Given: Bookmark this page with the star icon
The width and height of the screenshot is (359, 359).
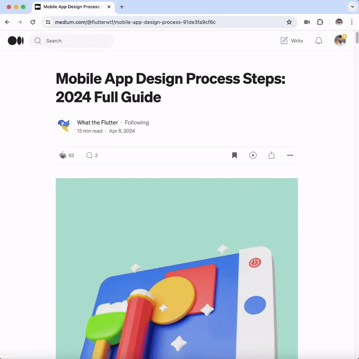Looking at the screenshot, I should click(x=289, y=22).
